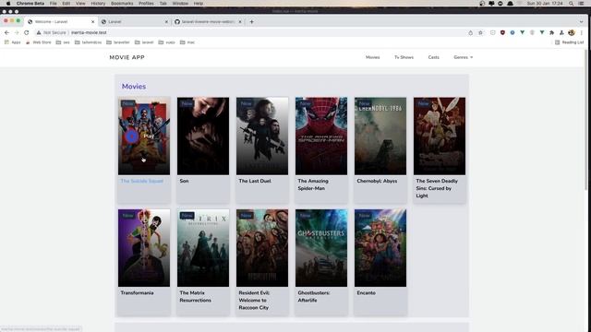Screen dimensions: 591x332
Task: Open the vuejs bookmark folder
Action: point(166,42)
